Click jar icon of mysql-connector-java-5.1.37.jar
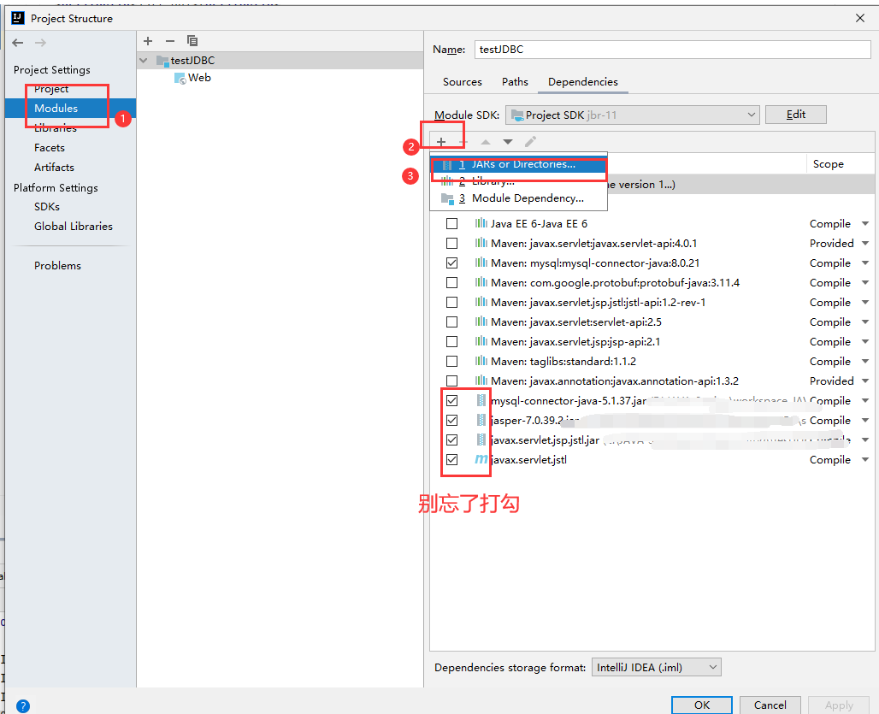The height and width of the screenshot is (714, 879). pyautogui.click(x=481, y=400)
